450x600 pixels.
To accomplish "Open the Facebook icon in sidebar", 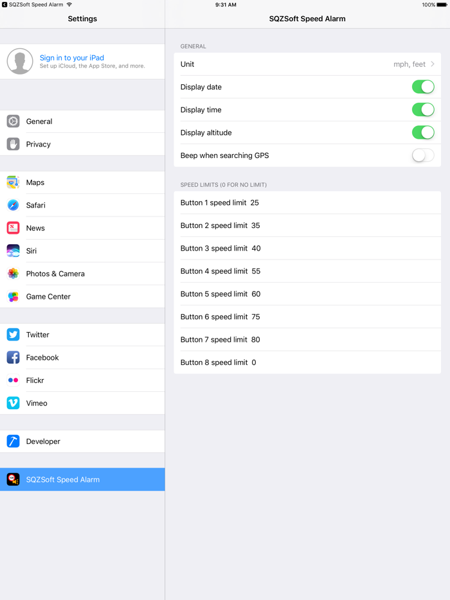I will (x=13, y=357).
